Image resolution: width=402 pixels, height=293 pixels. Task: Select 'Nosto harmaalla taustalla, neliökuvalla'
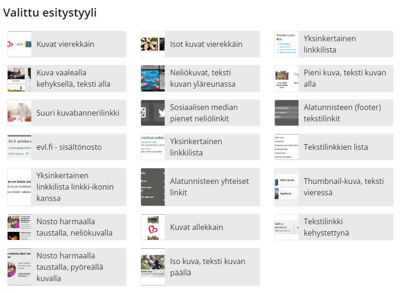tap(66, 227)
